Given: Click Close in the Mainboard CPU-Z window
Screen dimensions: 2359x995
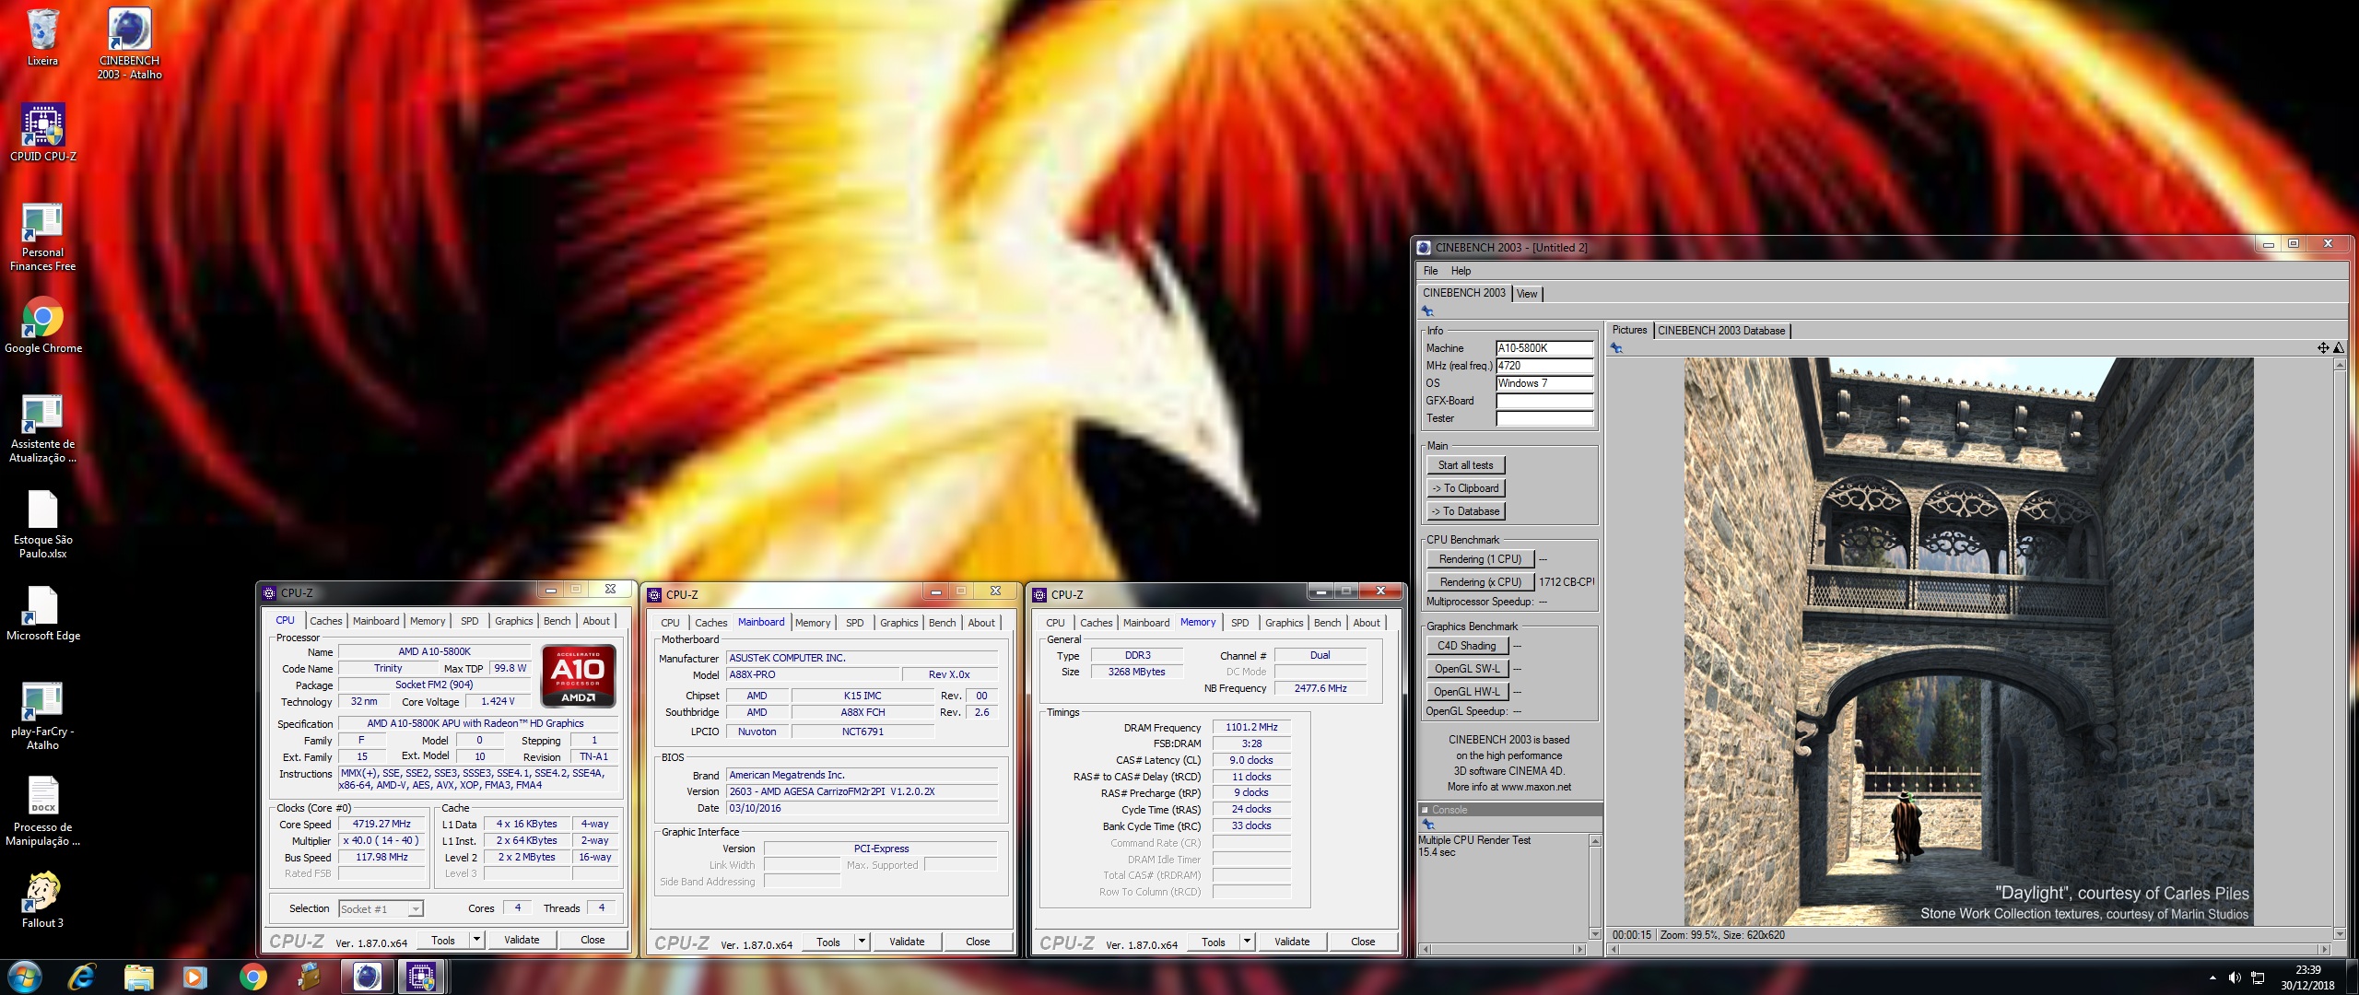Looking at the screenshot, I should 978,942.
